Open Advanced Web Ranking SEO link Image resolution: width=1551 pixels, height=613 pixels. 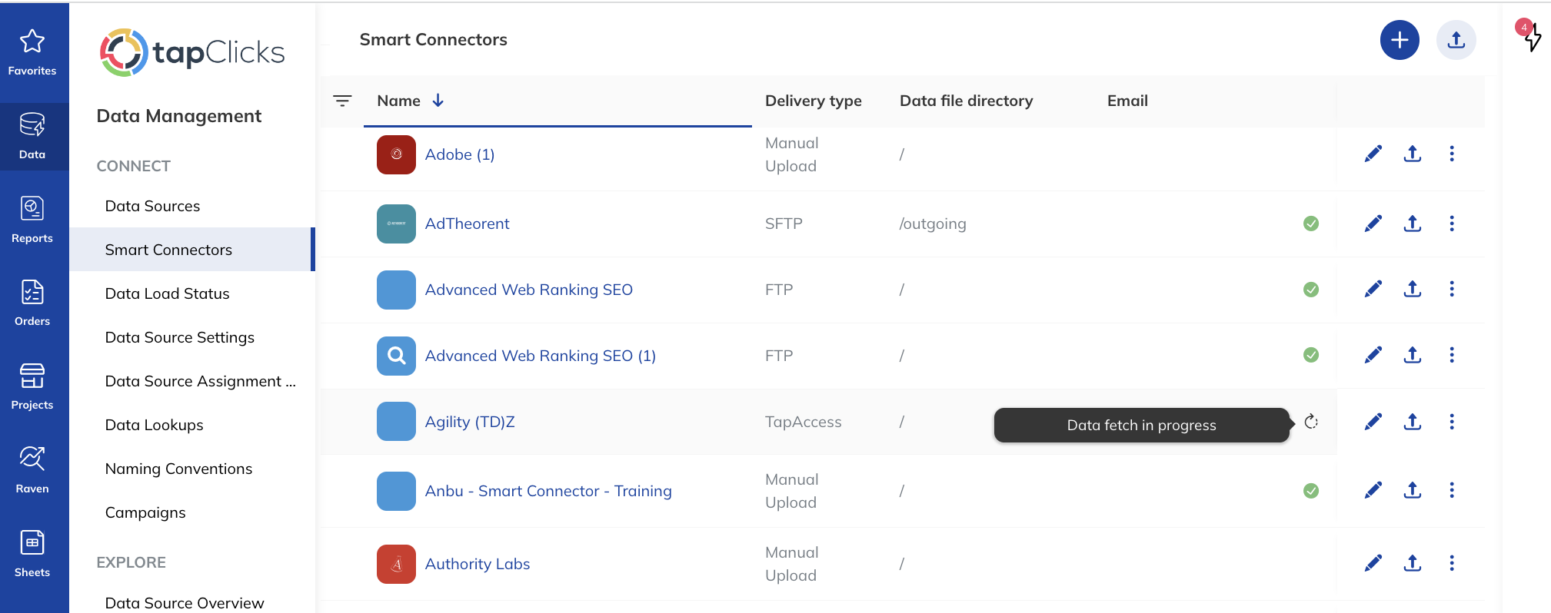click(529, 290)
